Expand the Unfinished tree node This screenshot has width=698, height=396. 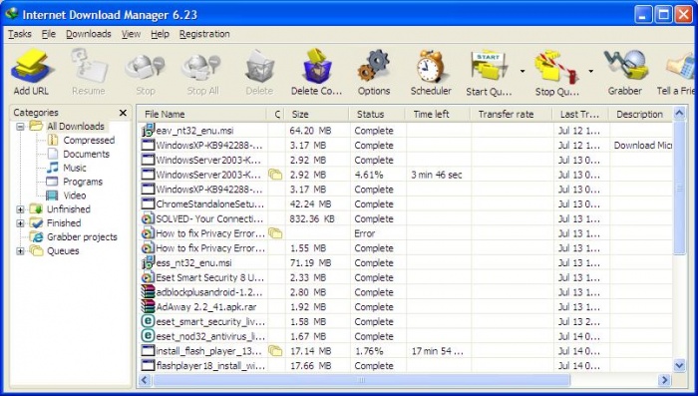coord(20,209)
